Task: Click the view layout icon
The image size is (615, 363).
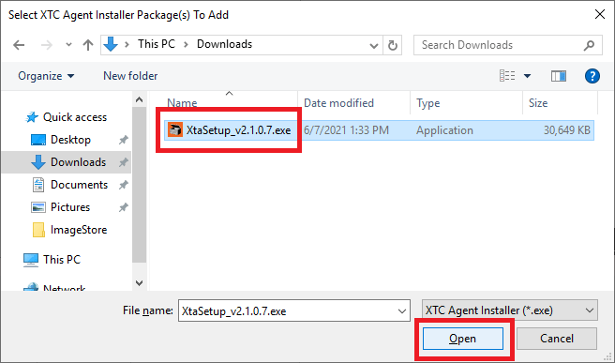Action: [507, 75]
